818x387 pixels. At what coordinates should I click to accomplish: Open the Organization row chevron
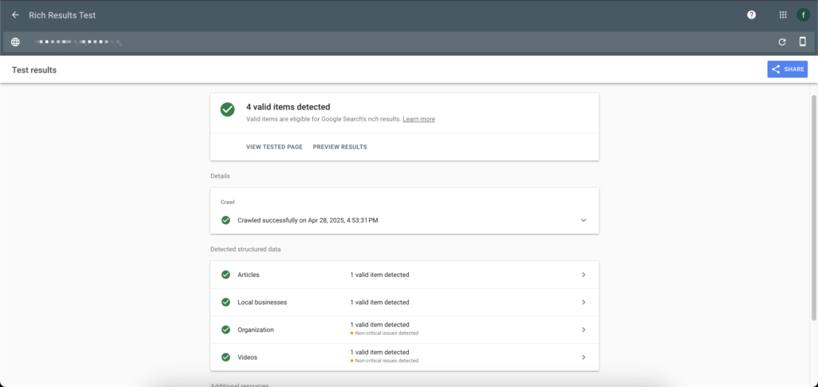[x=583, y=330]
